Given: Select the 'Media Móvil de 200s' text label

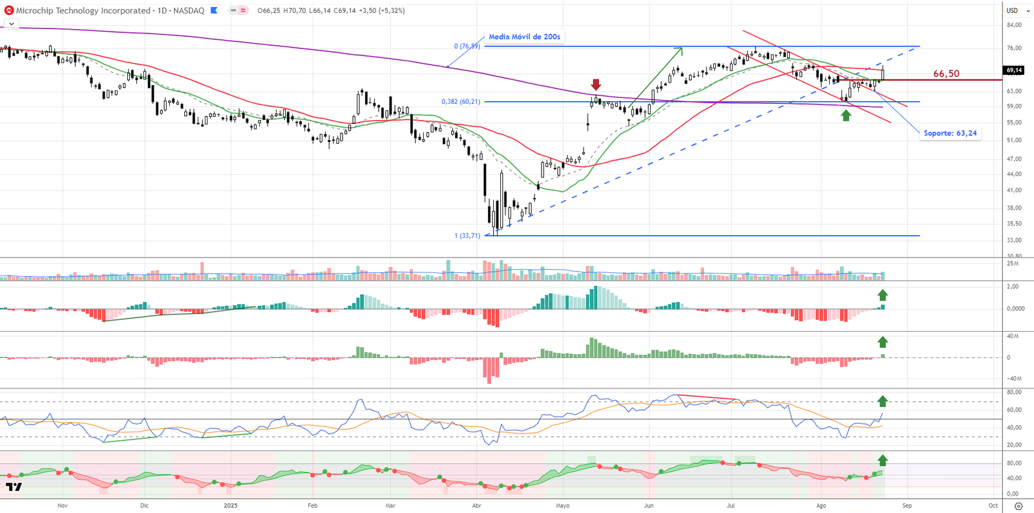Looking at the screenshot, I should click(x=524, y=37).
